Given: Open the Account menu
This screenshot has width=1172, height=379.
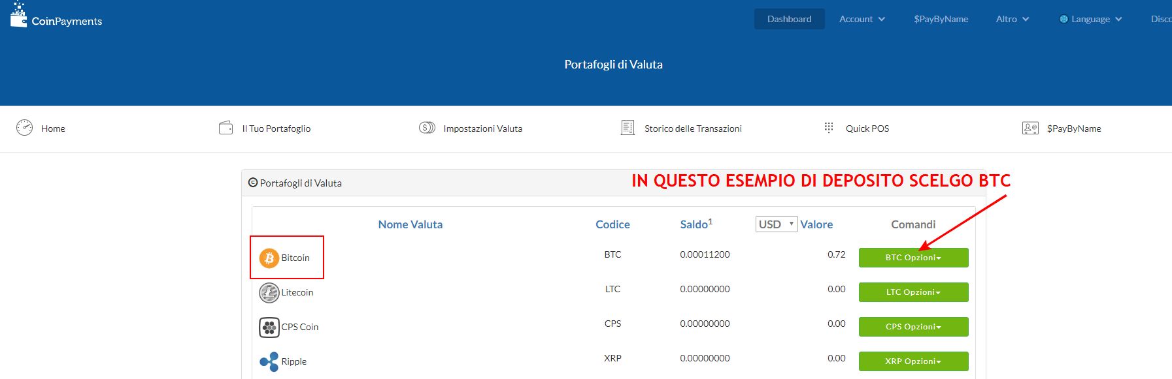Looking at the screenshot, I should [x=862, y=19].
